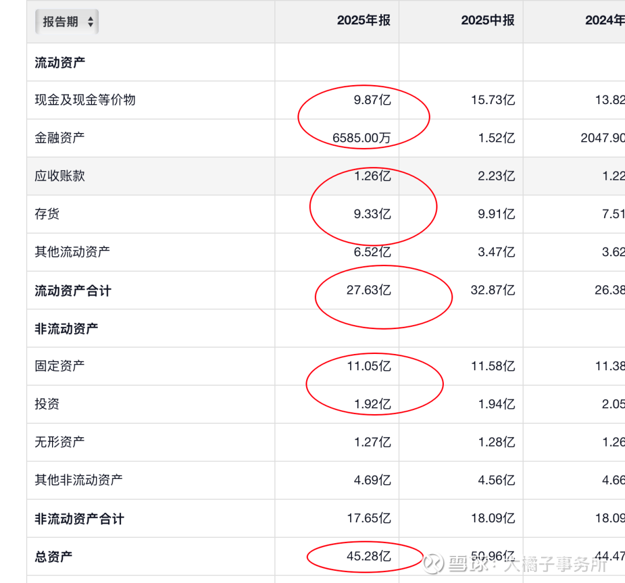Select the 投资 value 1.92亿
Image resolution: width=625 pixels, height=583 pixels.
click(x=372, y=404)
